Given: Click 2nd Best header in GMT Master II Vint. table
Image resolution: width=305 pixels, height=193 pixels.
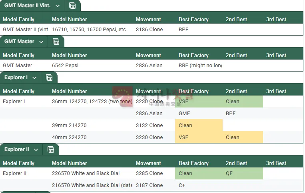Looking at the screenshot, I should (236, 20).
